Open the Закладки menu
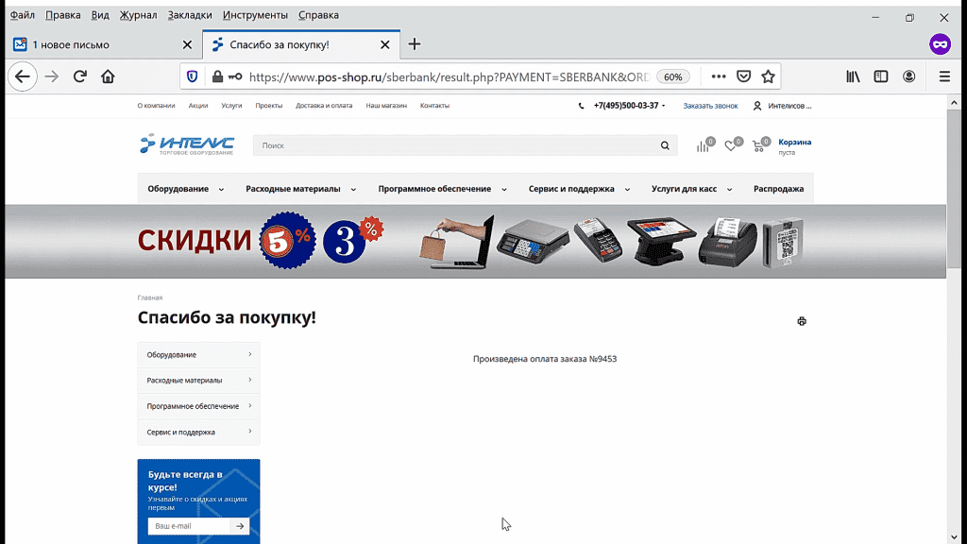The image size is (967, 544). pos(190,15)
